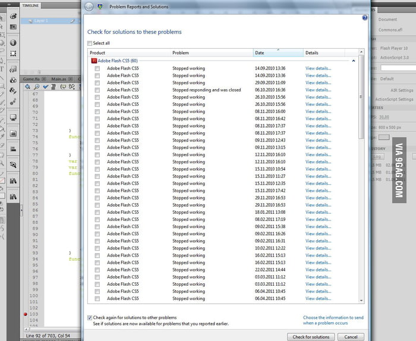
Task: Click the Find magnifier icon in script toolbar
Action: [x=36, y=87]
